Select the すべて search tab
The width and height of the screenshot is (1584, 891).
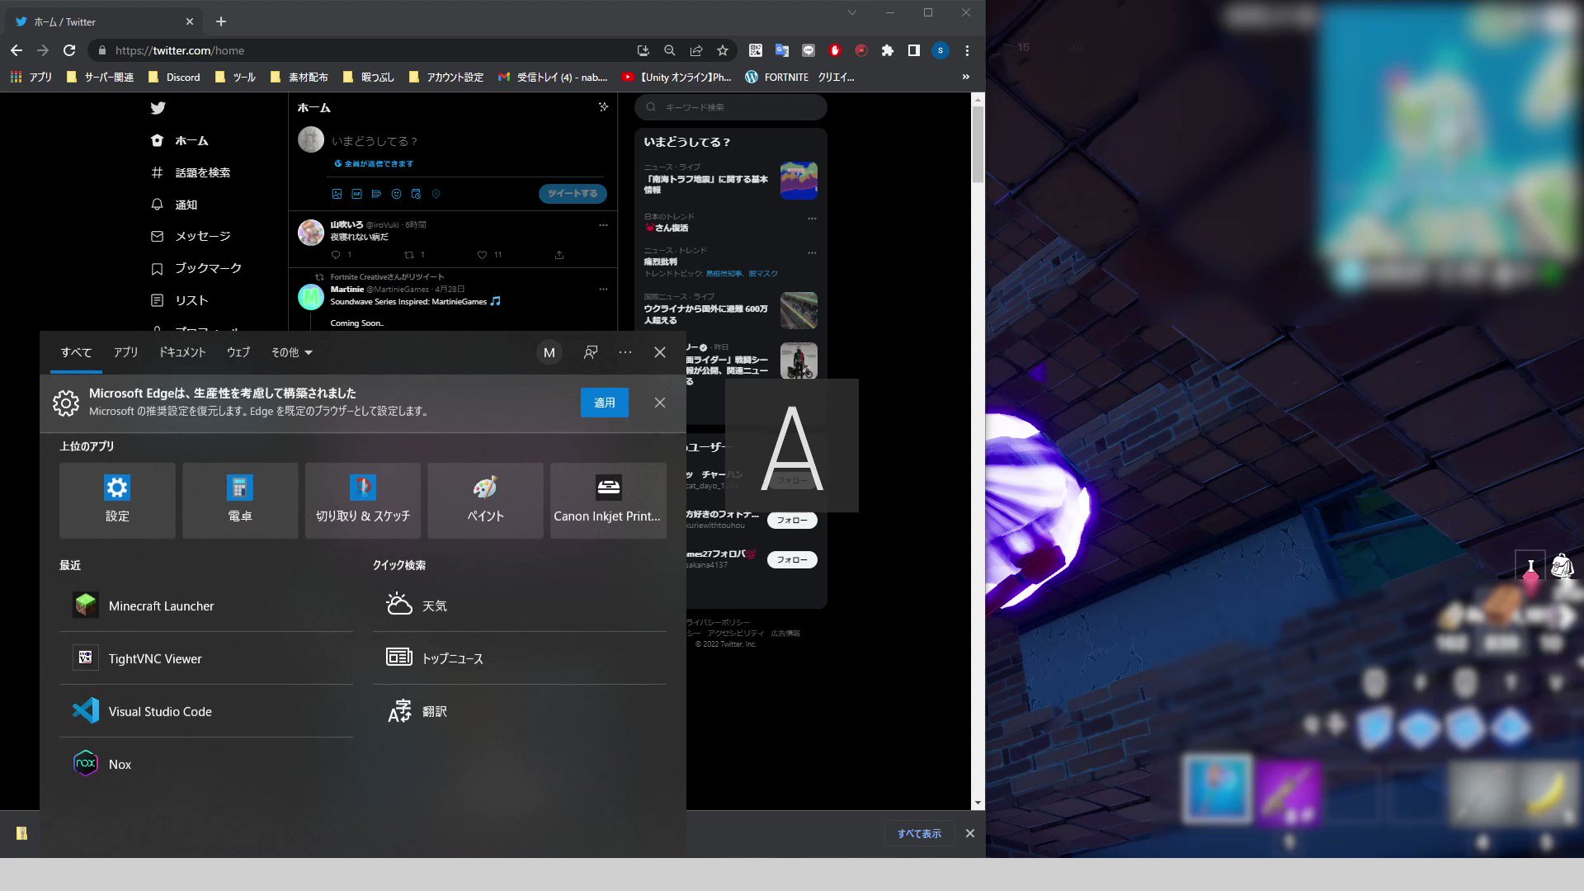(x=76, y=352)
